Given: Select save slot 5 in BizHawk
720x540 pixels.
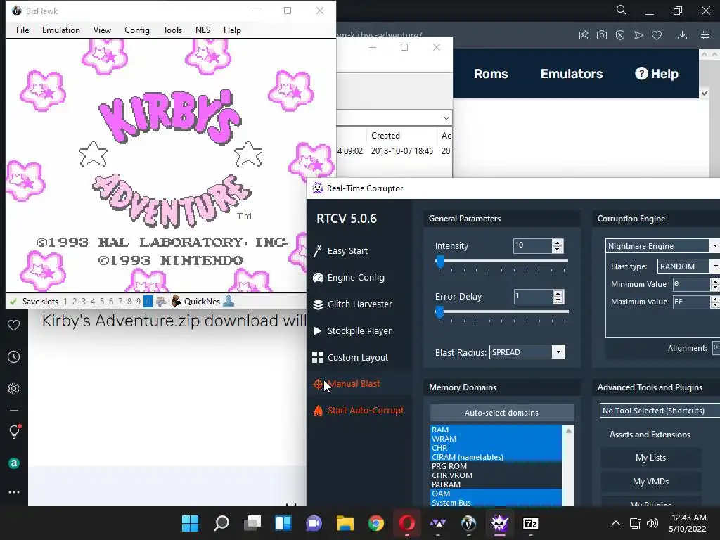Looking at the screenshot, I should (102, 302).
